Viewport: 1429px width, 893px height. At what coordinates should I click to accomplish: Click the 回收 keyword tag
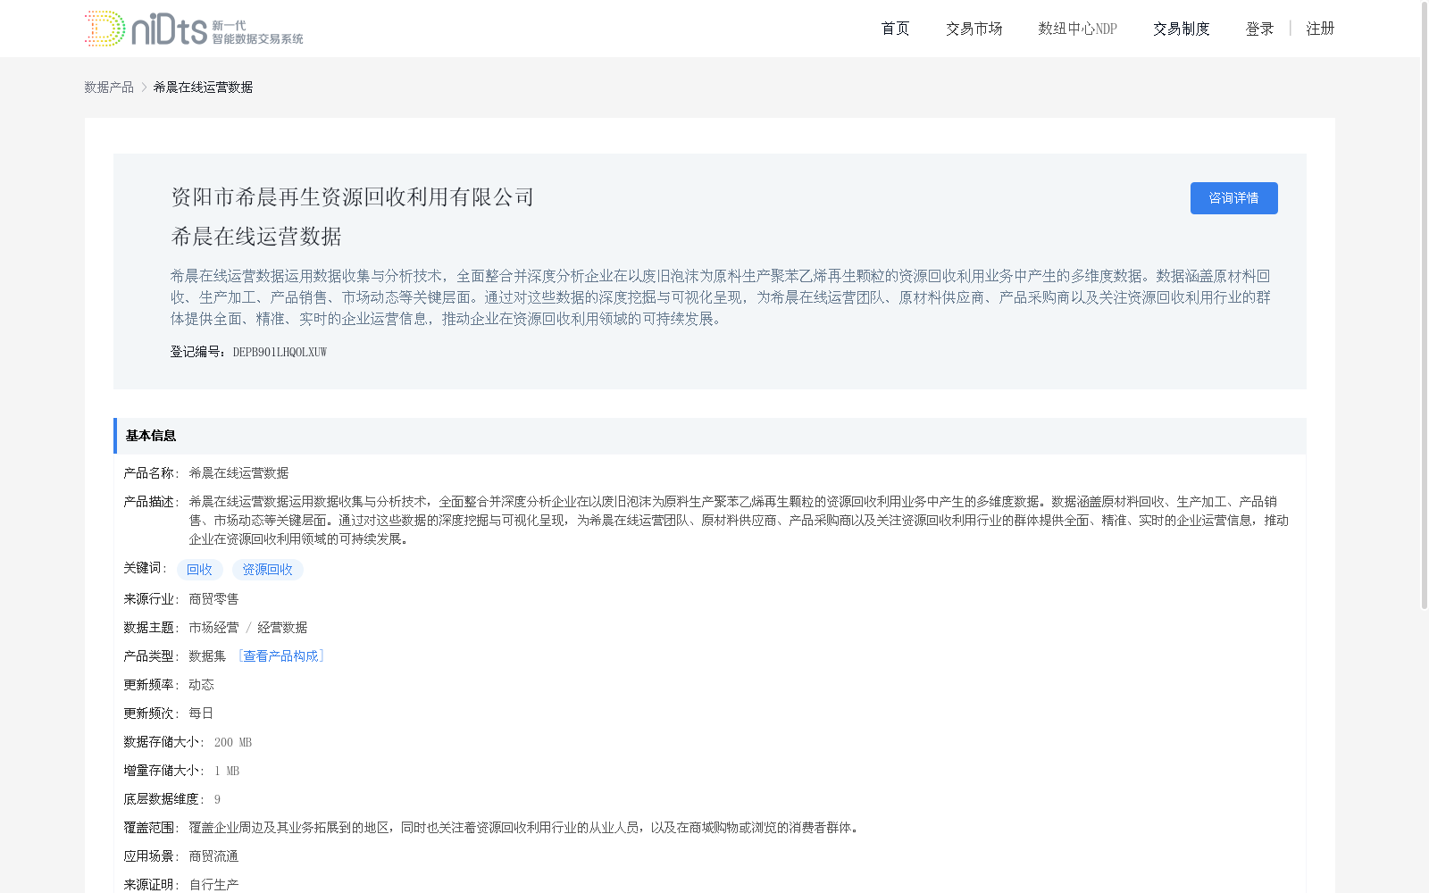pyautogui.click(x=199, y=570)
